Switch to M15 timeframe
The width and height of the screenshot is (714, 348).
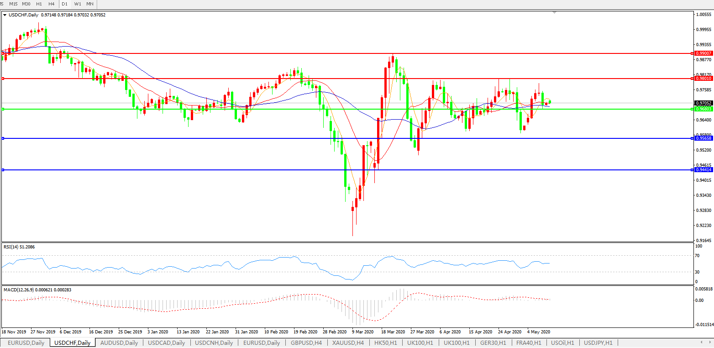[13, 4]
